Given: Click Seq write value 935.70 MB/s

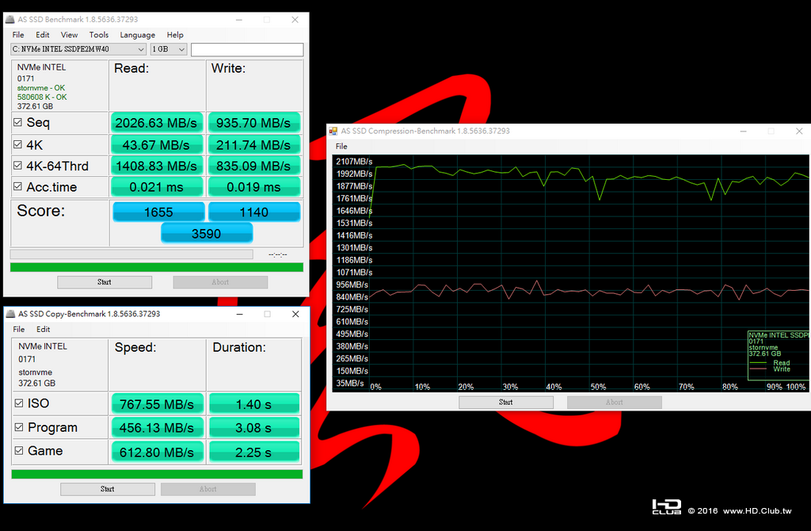Looking at the screenshot, I should click(253, 123).
